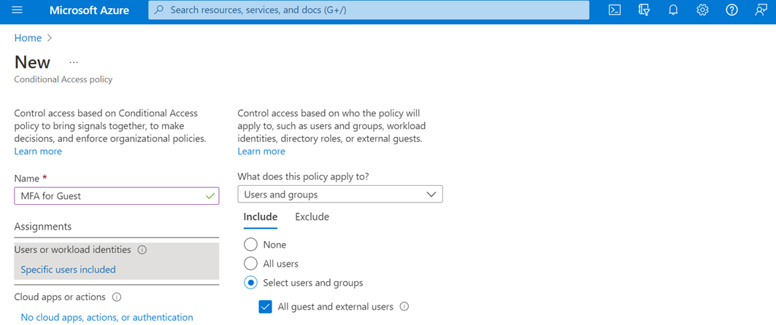Select the All users radio option

(x=251, y=264)
